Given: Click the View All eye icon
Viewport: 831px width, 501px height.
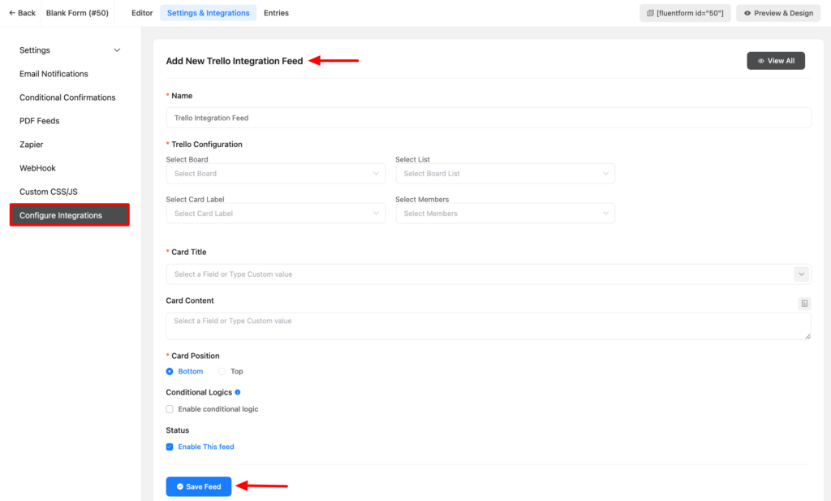Looking at the screenshot, I should (760, 60).
